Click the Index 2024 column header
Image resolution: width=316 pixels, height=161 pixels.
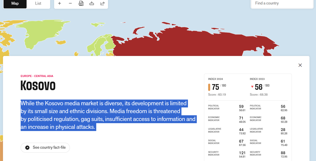(215, 79)
